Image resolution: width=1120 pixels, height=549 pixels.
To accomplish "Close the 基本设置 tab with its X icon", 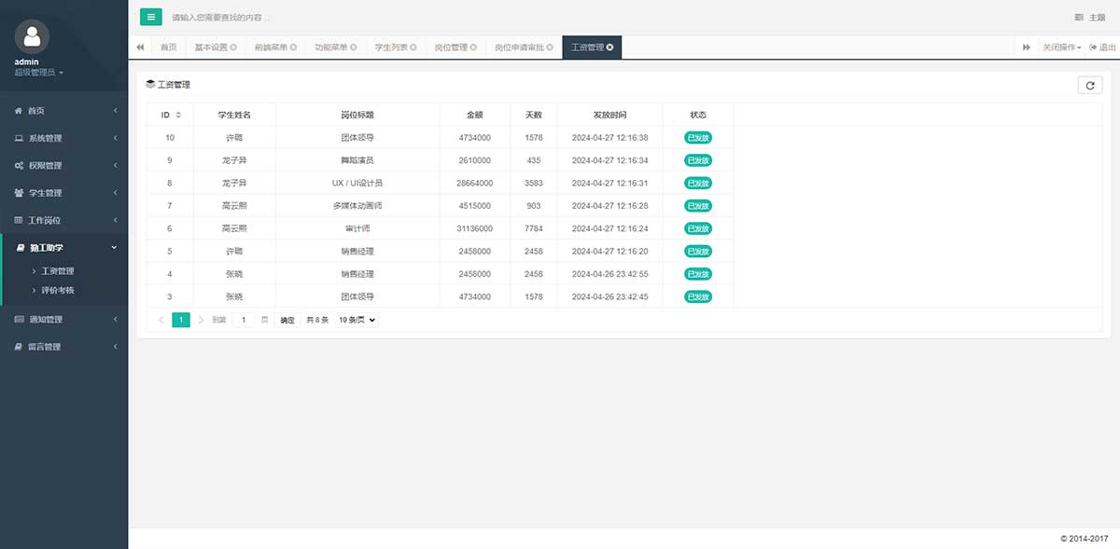I will [x=233, y=48].
